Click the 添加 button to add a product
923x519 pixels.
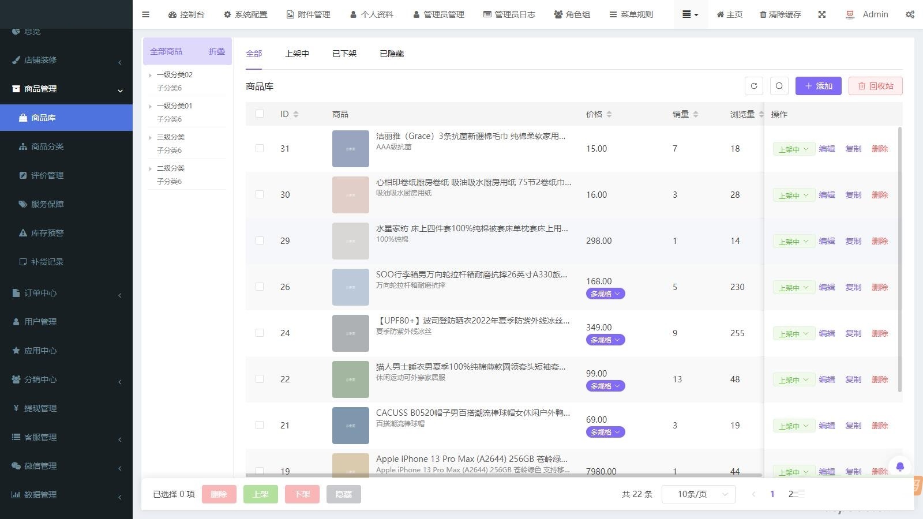(x=818, y=86)
